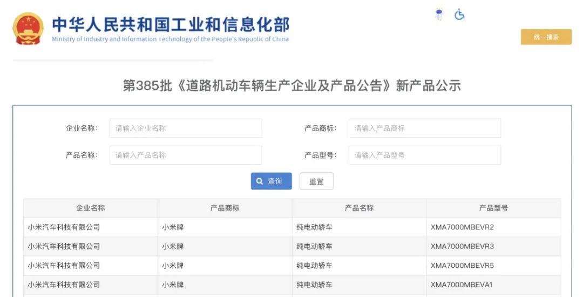Click 小米汽车科技有限公司 in the XMA7000MBEVR3 row
583x297 pixels.
pos(64,246)
